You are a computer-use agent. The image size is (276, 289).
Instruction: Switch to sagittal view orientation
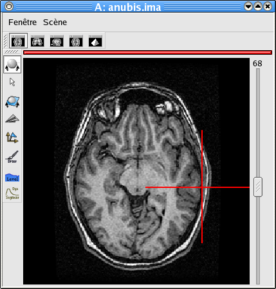point(57,41)
